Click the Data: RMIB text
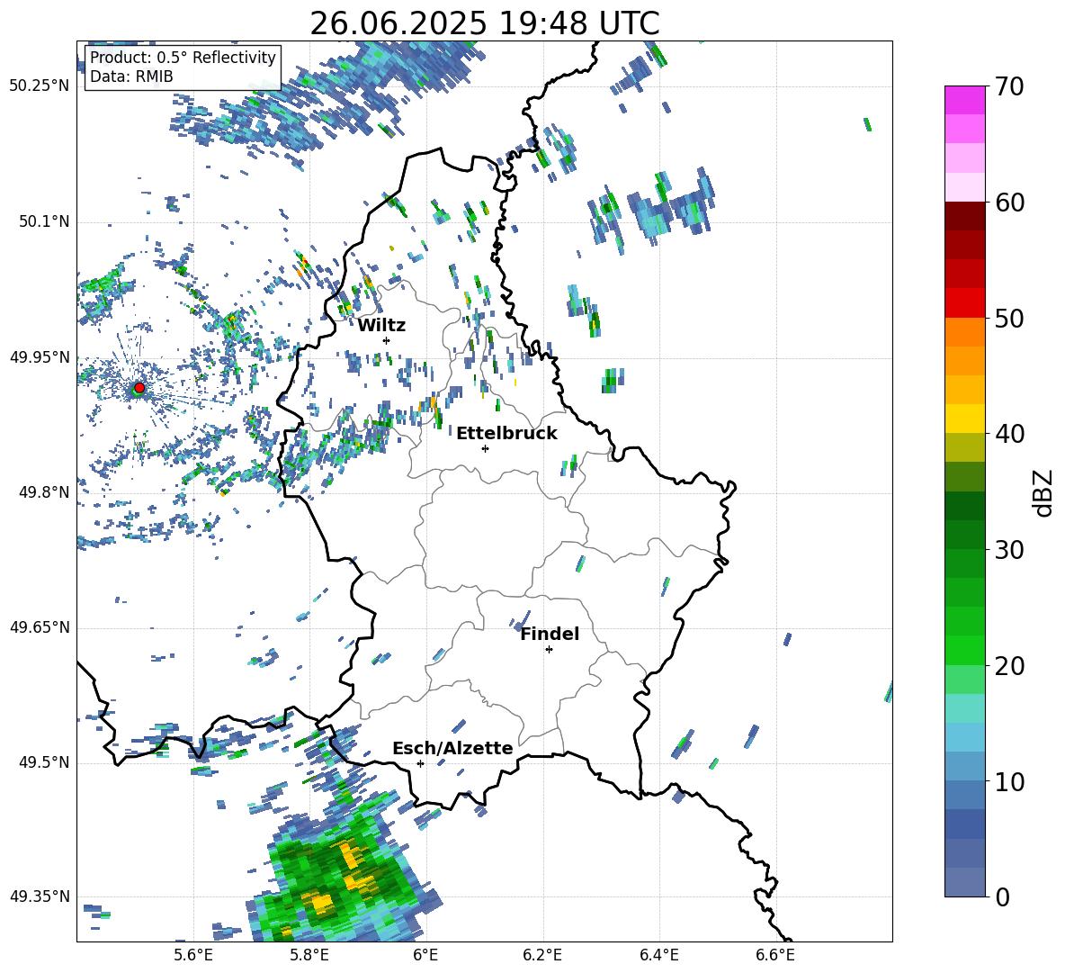 [131, 77]
